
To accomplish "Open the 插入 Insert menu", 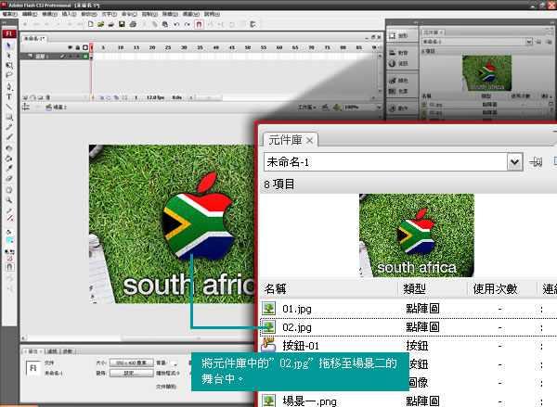I will tap(69, 14).
